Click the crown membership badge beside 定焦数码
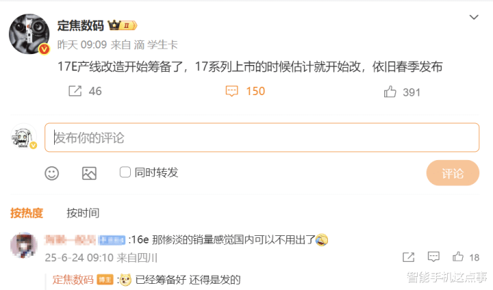 (x=123, y=25)
